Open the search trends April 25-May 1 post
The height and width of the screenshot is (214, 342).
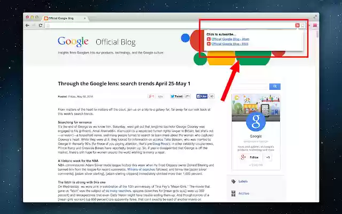[x=124, y=83]
